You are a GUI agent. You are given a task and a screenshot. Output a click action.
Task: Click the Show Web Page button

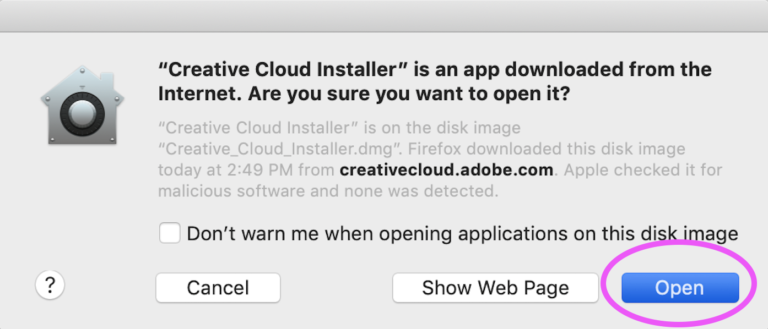tap(495, 288)
